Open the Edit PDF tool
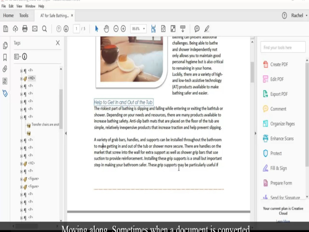Viewport: 309px width, 232px height. (x=273, y=79)
